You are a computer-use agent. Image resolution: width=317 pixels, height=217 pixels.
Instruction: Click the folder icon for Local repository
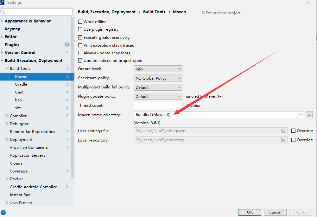coord(283,140)
